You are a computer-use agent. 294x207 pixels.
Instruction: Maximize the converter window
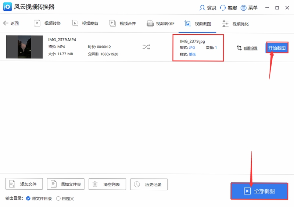pos(277,8)
